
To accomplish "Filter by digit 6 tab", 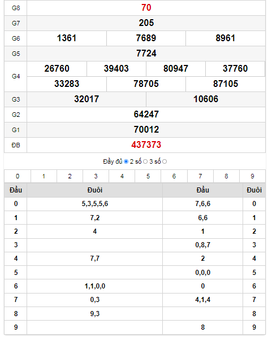I will tap(174, 176).
